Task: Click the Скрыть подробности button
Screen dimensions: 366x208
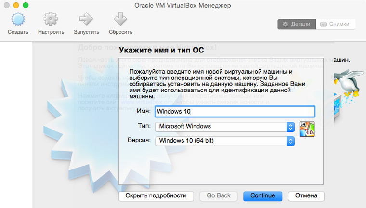Action: 156,196
